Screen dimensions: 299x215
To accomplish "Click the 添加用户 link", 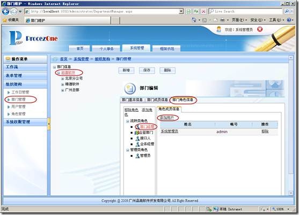I will 166,118.
